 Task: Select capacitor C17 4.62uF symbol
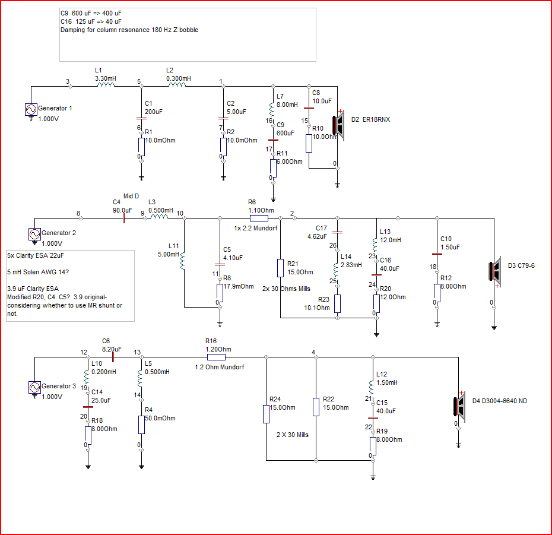pos(337,232)
